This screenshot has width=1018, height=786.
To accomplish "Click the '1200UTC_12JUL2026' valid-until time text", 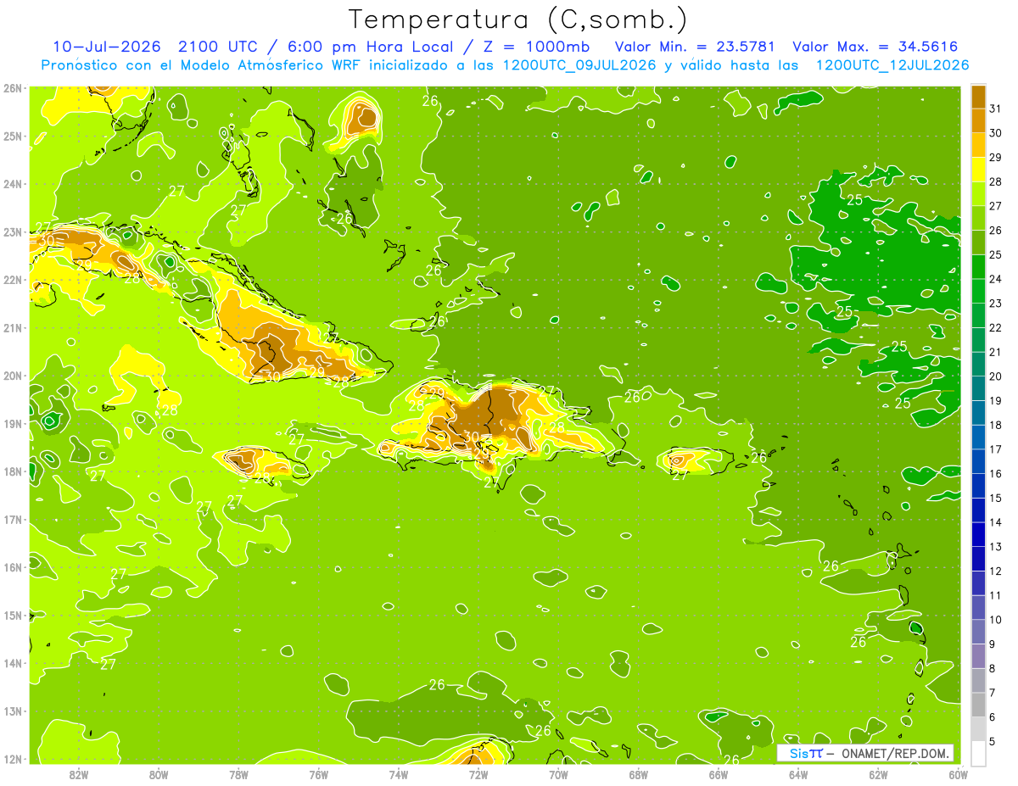I will tap(892, 65).
